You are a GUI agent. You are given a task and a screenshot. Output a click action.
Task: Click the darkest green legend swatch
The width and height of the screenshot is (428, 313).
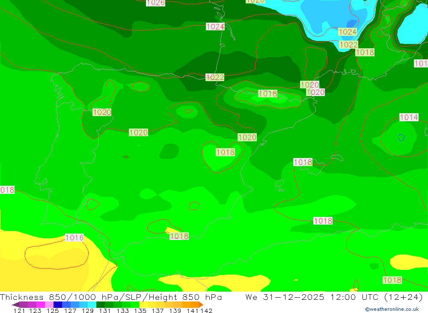[x=101, y=304]
